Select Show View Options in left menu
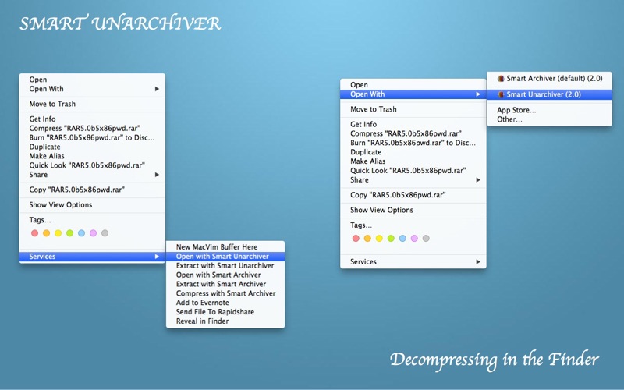This screenshot has width=624, height=390. pyautogui.click(x=92, y=205)
